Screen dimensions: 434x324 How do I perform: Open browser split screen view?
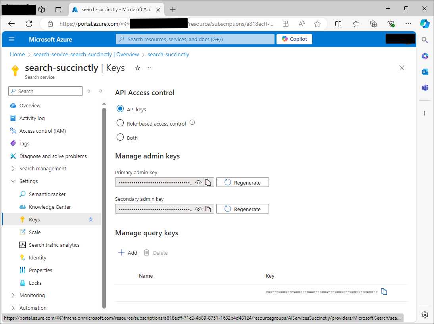(338, 24)
